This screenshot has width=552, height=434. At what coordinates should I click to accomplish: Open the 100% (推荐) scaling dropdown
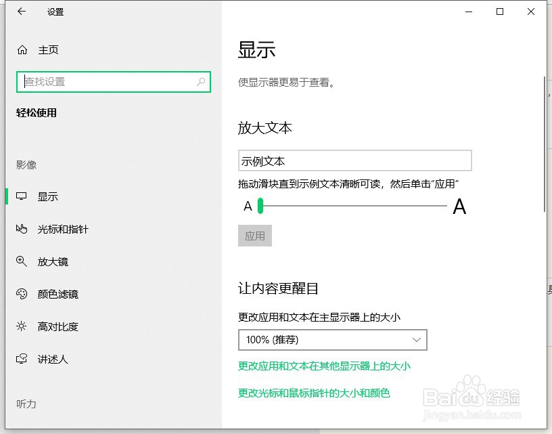tap(333, 340)
